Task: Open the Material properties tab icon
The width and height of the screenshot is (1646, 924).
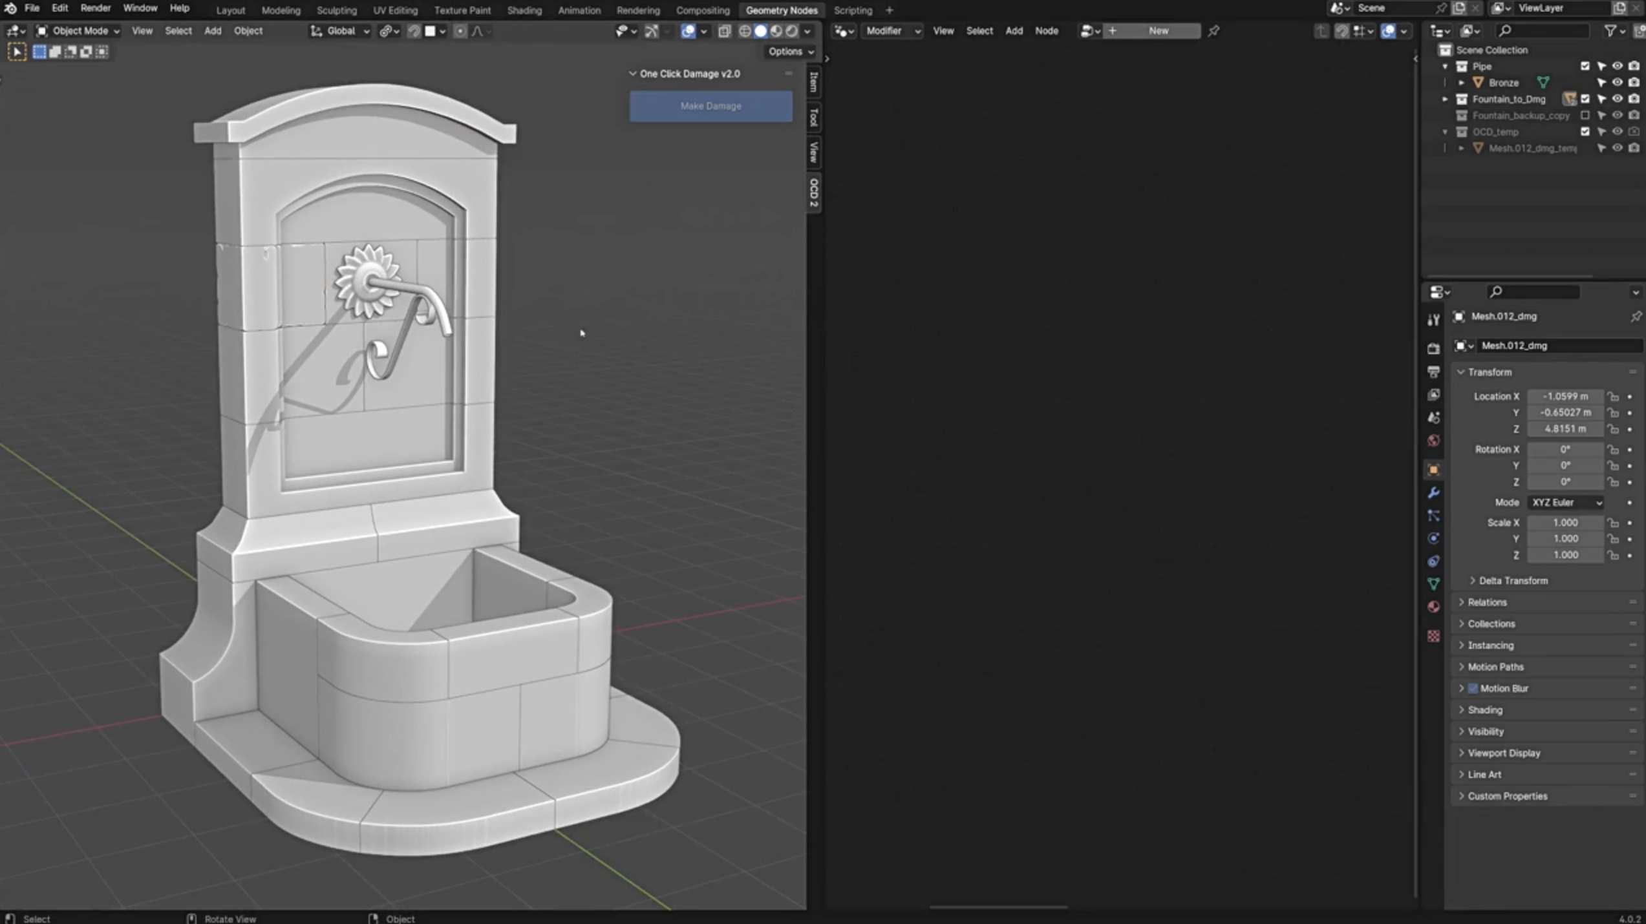Action: click(1433, 607)
